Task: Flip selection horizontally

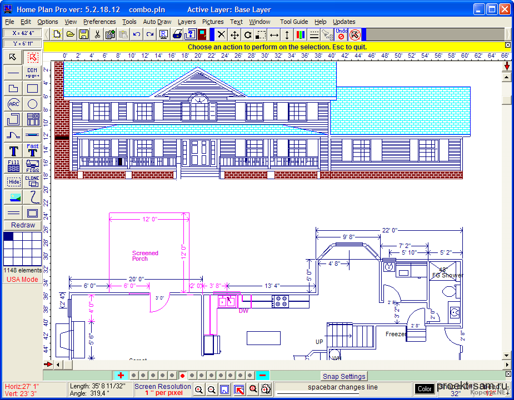Action: (x=275, y=35)
